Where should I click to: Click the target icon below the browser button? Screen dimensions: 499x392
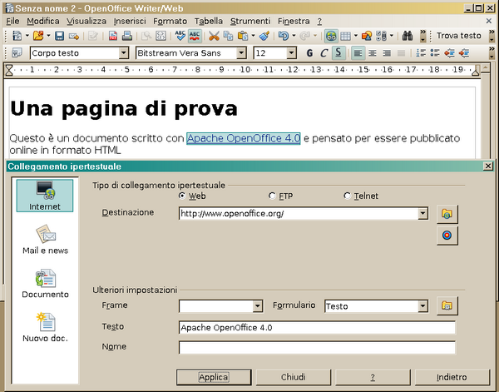[447, 236]
